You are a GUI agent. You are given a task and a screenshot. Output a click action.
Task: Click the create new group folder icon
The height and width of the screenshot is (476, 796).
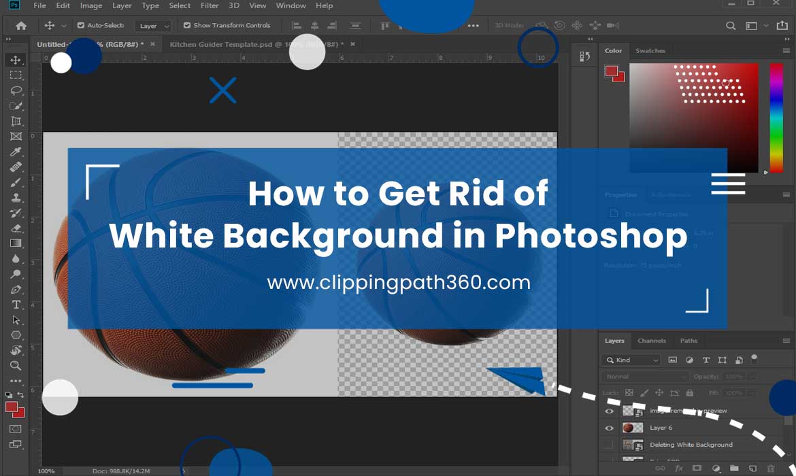734,469
